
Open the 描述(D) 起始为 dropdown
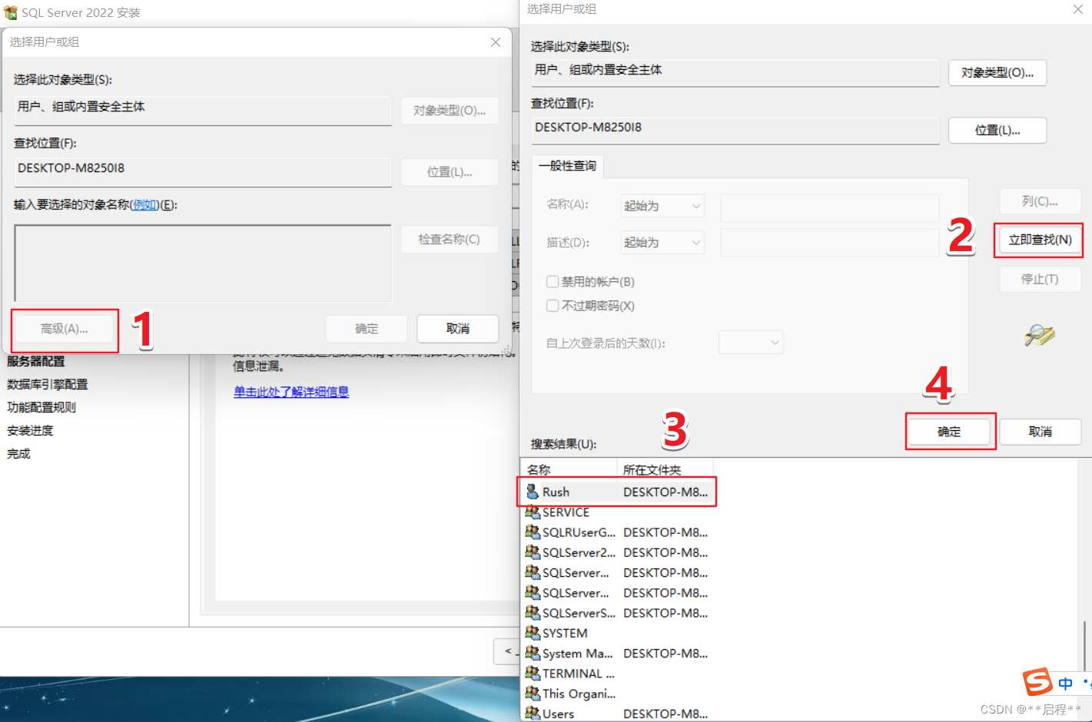point(662,242)
